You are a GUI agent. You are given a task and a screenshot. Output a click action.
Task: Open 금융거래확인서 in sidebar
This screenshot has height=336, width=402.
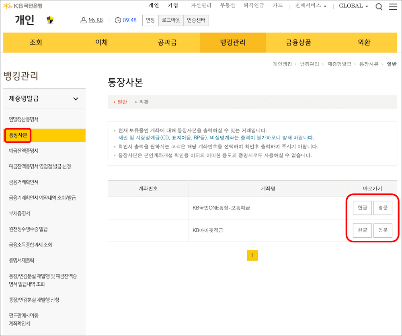tap(24, 182)
